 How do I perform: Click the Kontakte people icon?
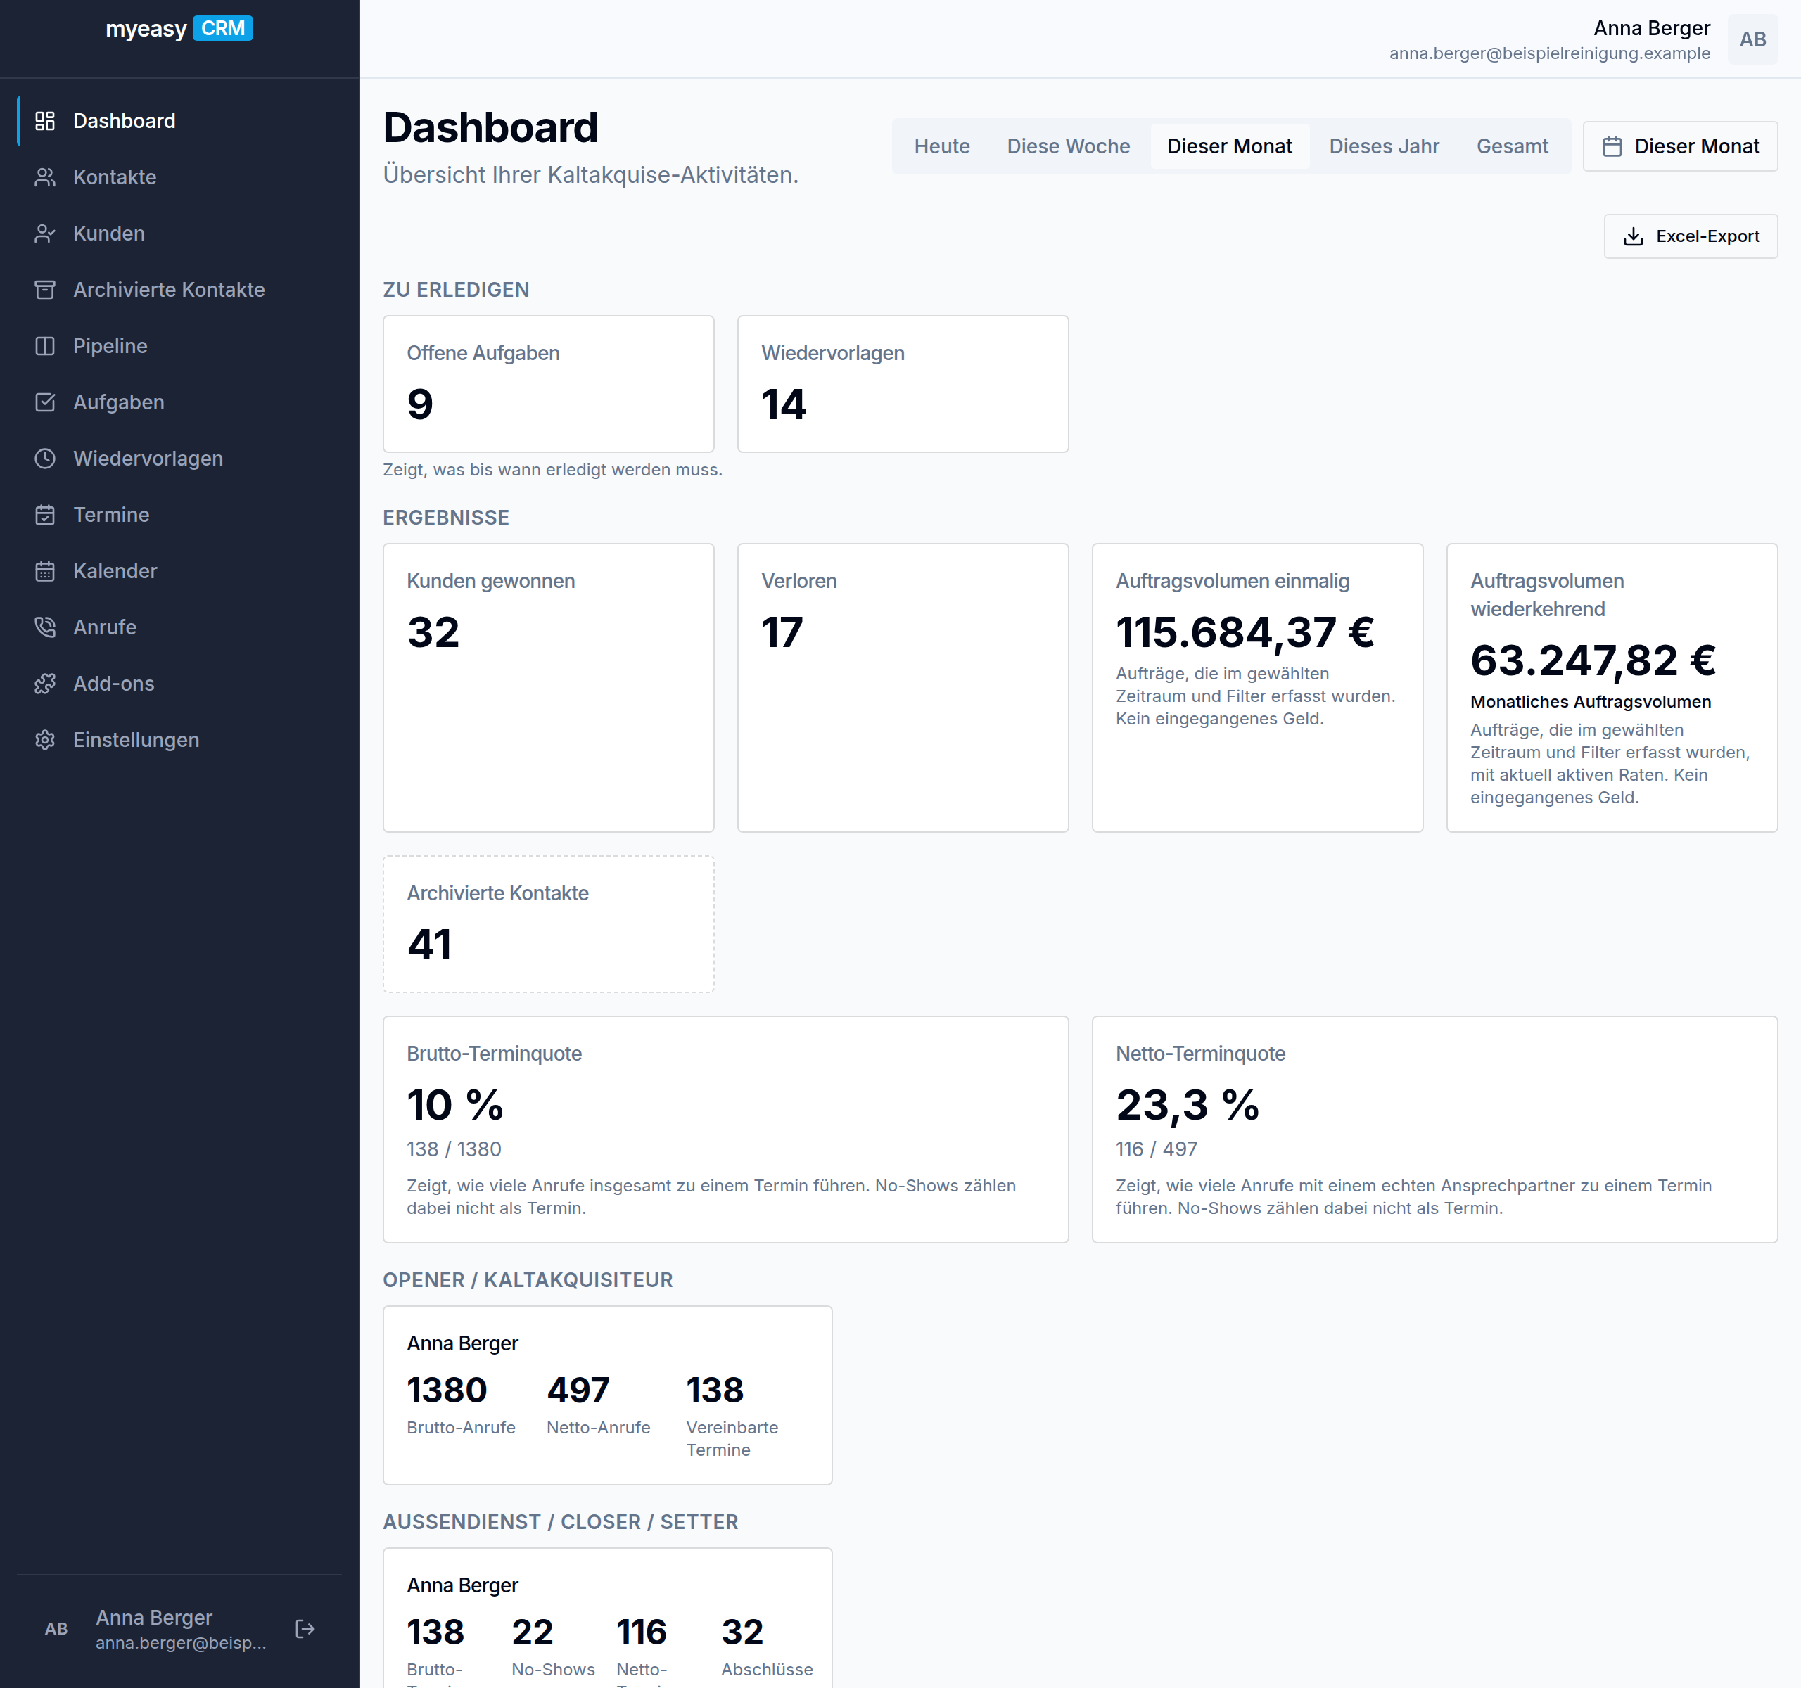coord(44,177)
